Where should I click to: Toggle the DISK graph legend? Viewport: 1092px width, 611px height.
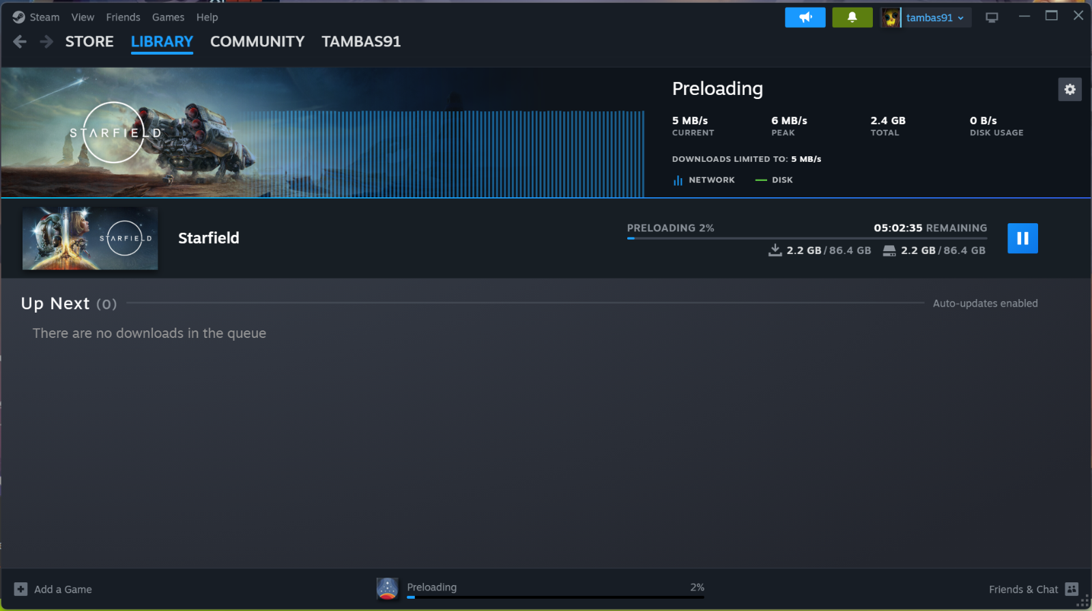(774, 180)
